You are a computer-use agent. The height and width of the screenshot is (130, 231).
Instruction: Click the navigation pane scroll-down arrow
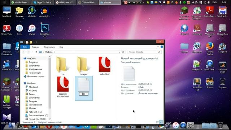(x=50, y=119)
